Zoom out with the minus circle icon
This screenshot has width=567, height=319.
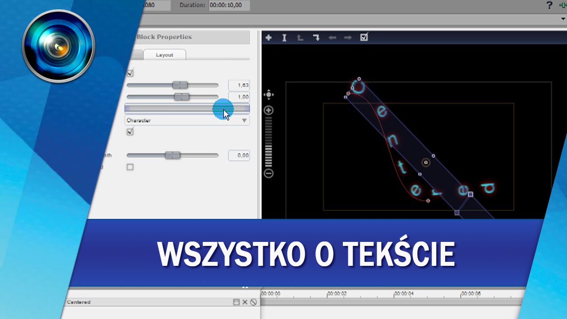268,173
